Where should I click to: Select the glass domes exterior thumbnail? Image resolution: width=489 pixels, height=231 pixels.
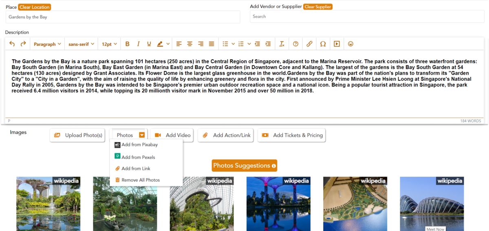[432, 204]
